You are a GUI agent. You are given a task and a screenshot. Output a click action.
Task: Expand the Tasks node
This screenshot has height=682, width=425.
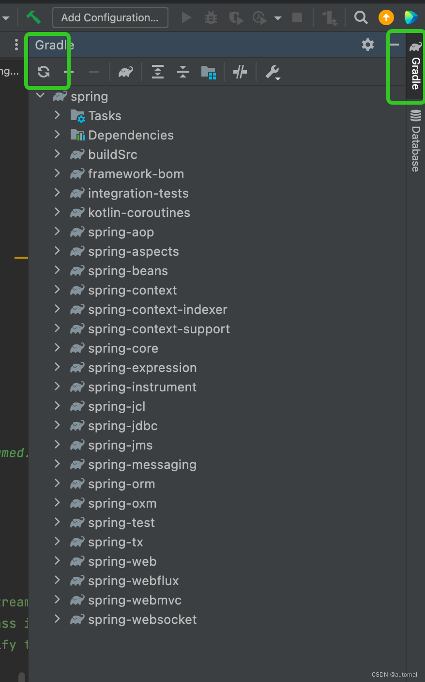coord(57,115)
